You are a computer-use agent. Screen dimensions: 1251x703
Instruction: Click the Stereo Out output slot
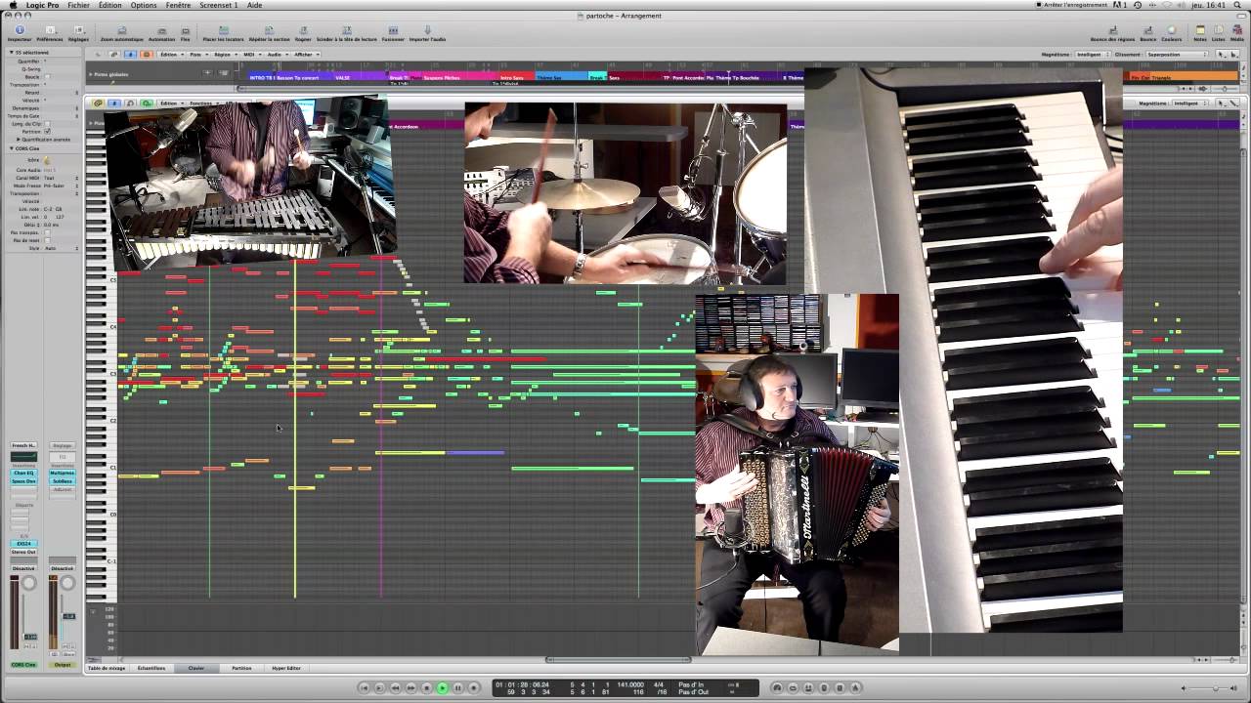tap(23, 552)
